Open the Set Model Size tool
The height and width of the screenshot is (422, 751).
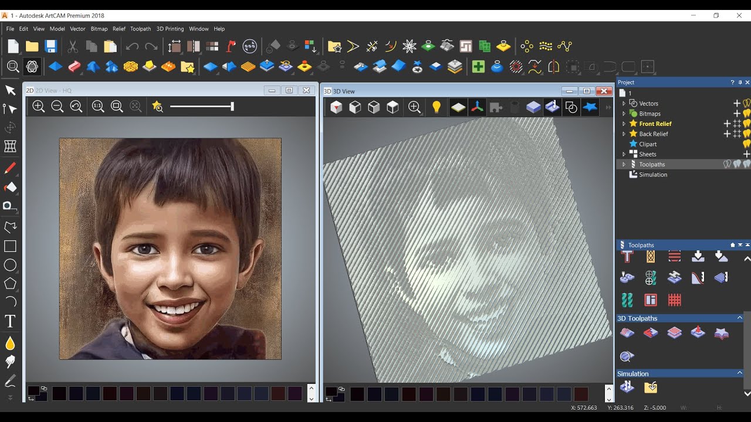pos(174,46)
